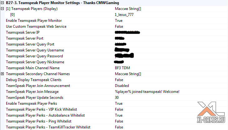This screenshot has height=130, width=228.
Task: Select the Autobalance Whitelist perks label
Action: 45,115
